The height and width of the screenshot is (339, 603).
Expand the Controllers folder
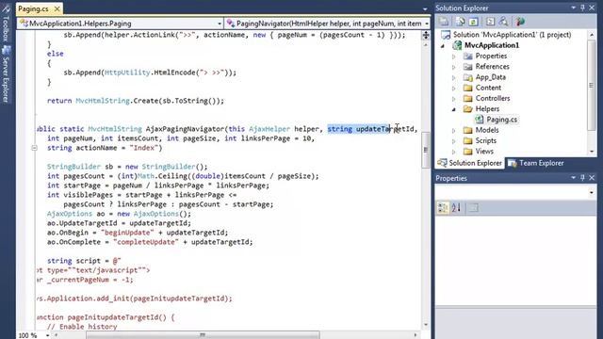(x=454, y=99)
